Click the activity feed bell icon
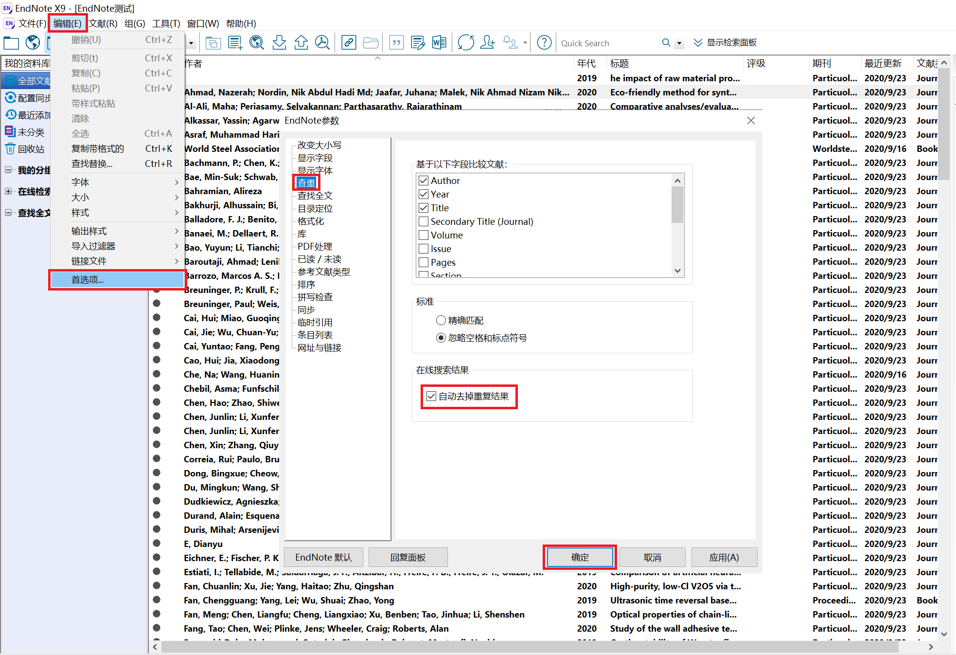Image resolution: width=956 pixels, height=655 pixels. pyautogui.click(x=510, y=43)
